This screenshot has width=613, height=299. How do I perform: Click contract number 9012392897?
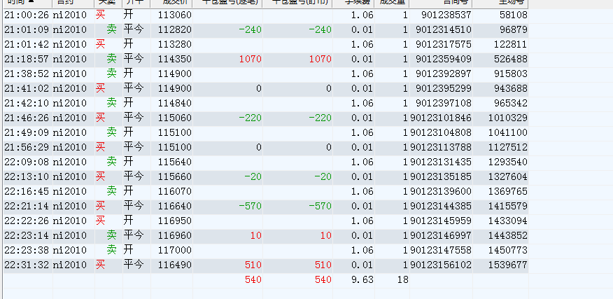(444, 74)
